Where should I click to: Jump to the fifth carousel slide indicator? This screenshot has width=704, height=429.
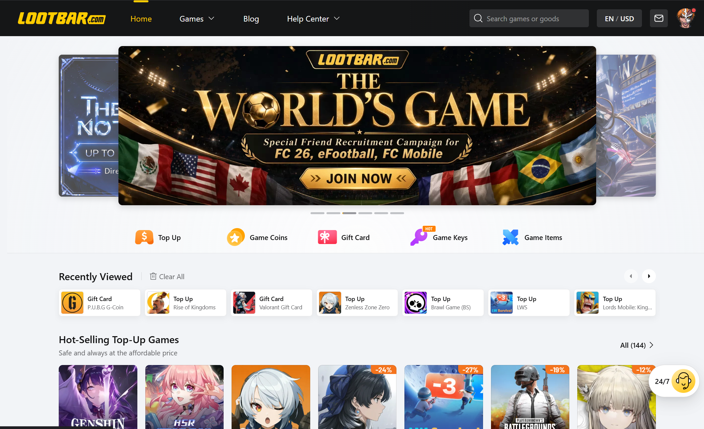tap(381, 213)
